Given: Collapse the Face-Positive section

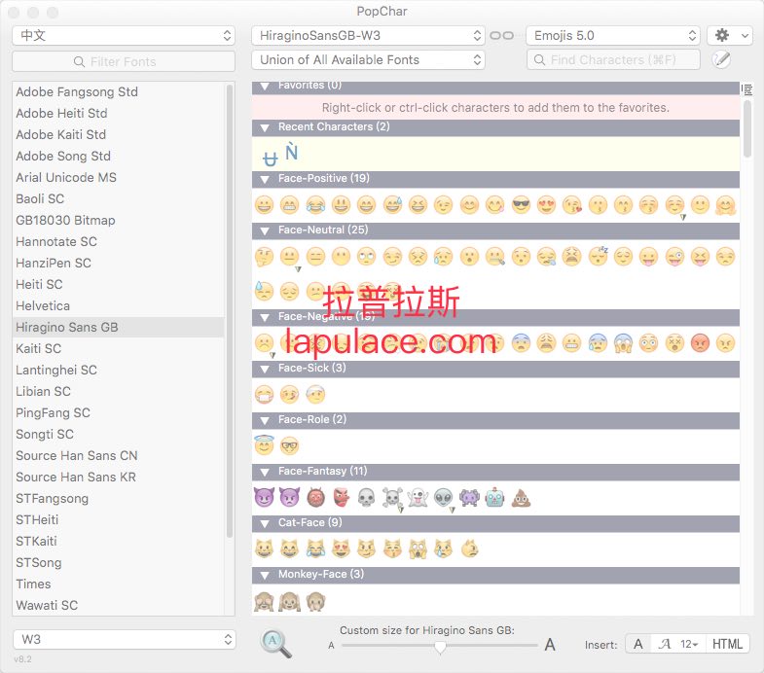Looking at the screenshot, I should tap(265, 179).
